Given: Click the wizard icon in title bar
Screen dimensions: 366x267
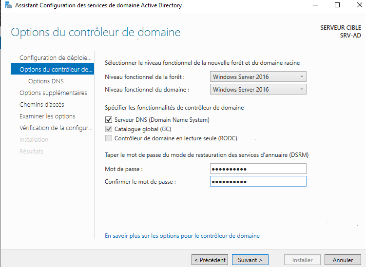Looking at the screenshot, I should [6, 6].
